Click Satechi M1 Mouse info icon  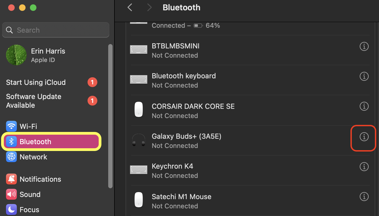[x=364, y=196]
